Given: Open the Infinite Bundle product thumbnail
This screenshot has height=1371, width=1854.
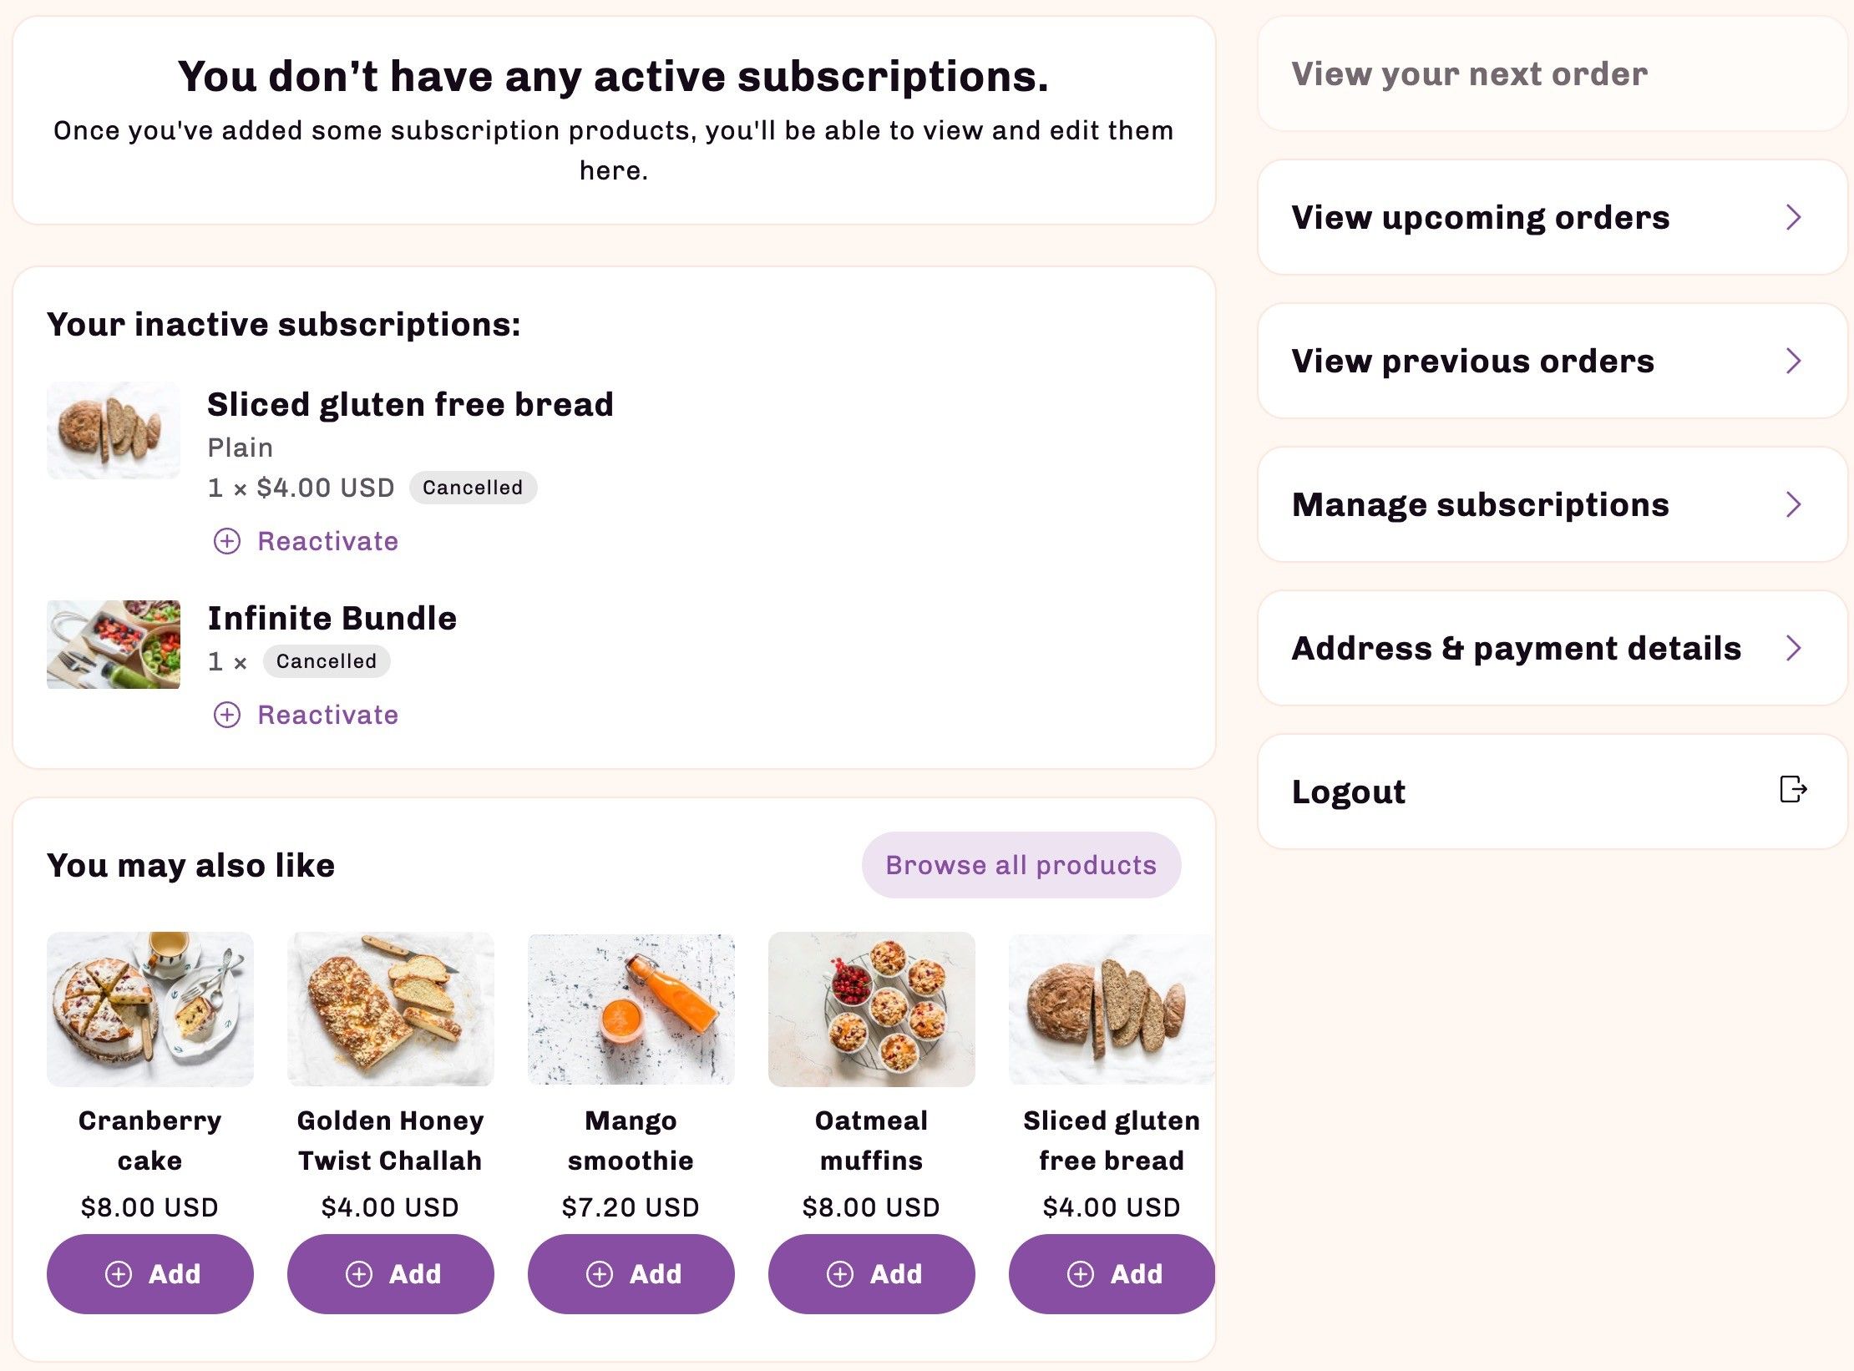Looking at the screenshot, I should 114,645.
